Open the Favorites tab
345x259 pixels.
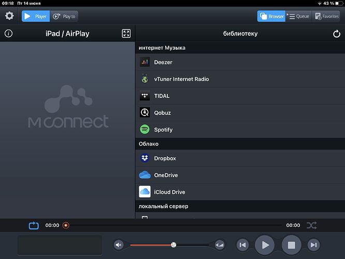pos(326,16)
